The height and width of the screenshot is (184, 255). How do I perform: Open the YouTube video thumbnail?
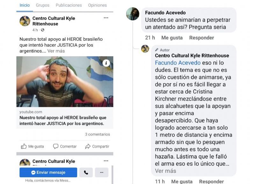click(x=65, y=82)
